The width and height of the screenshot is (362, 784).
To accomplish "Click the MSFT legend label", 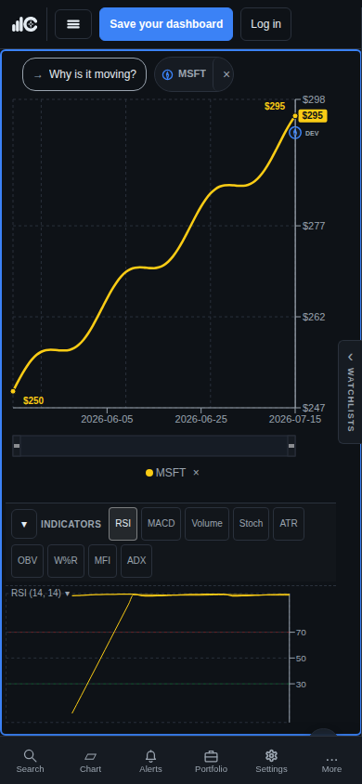I will pyautogui.click(x=171, y=473).
